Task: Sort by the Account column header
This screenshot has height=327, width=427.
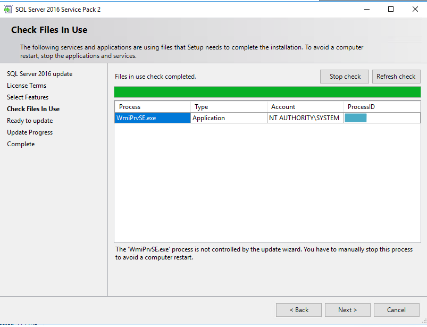Action: pyautogui.click(x=305, y=107)
